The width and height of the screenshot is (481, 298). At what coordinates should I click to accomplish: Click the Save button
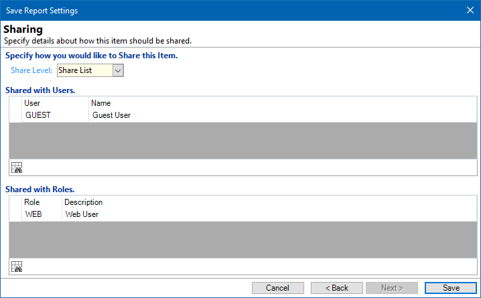[x=451, y=288]
